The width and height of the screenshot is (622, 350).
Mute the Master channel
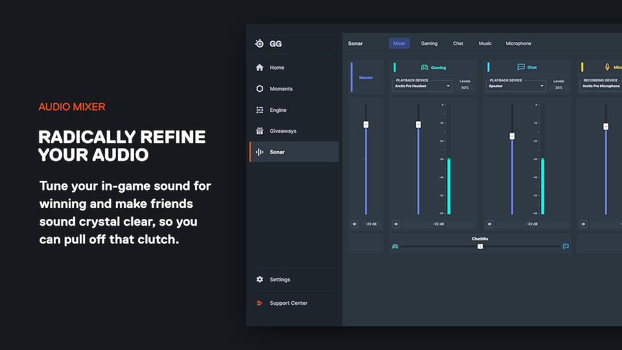(x=354, y=224)
